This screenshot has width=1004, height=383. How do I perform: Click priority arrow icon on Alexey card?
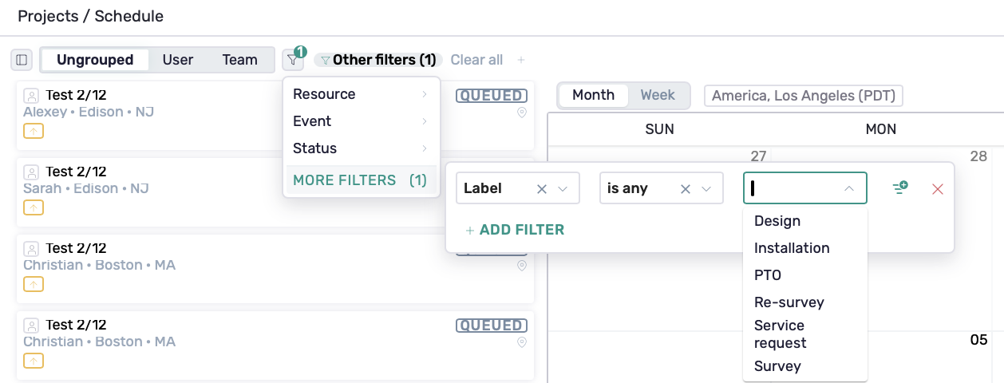click(34, 131)
